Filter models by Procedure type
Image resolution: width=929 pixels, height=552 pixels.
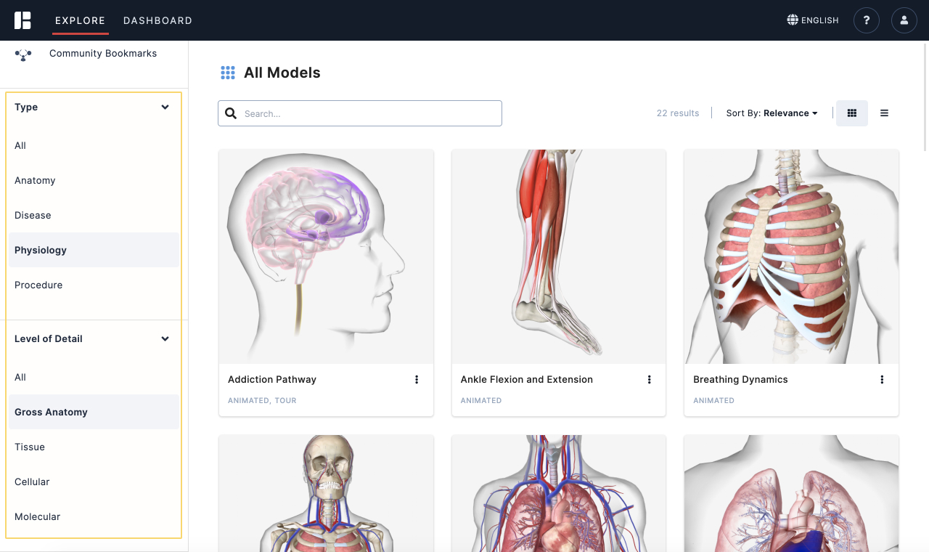[94, 285]
